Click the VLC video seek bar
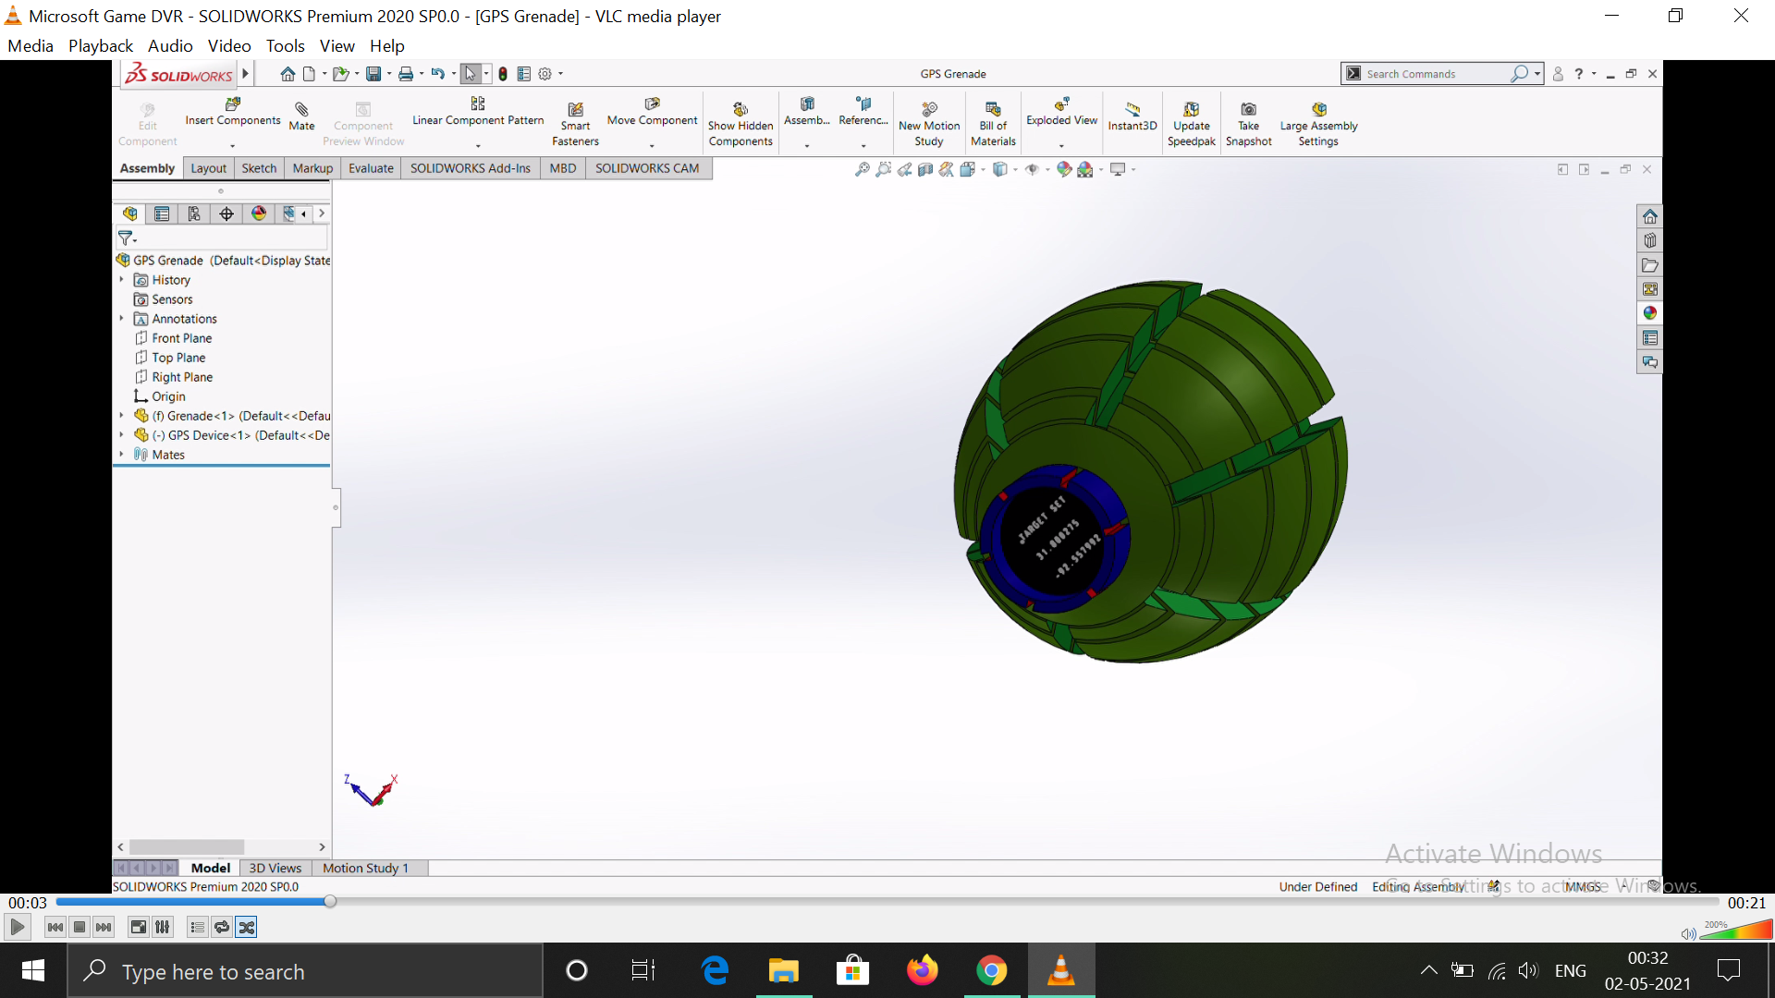The width and height of the screenshot is (1775, 998). (887, 901)
